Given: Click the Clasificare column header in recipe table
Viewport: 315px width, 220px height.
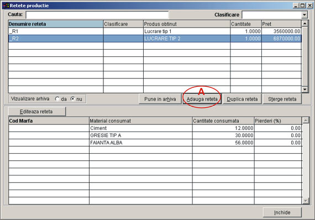Looking at the screenshot, I should [x=123, y=24].
